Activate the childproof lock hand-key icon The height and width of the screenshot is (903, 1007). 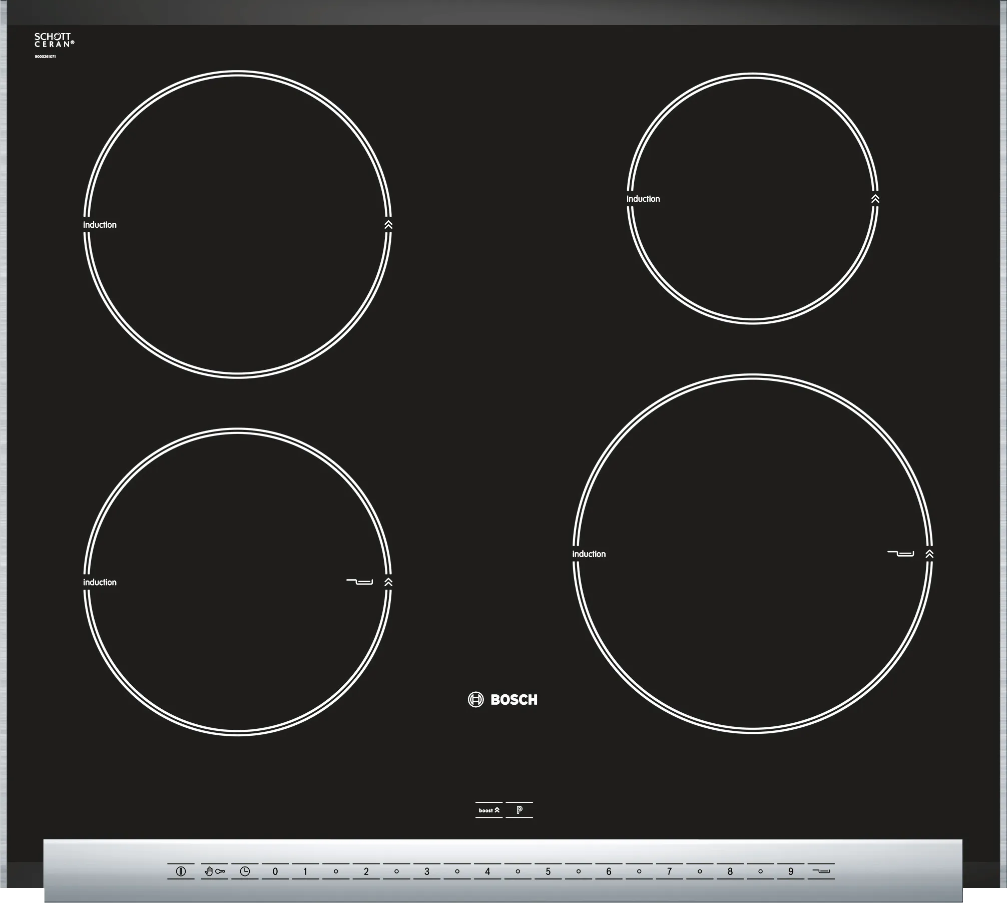point(215,871)
